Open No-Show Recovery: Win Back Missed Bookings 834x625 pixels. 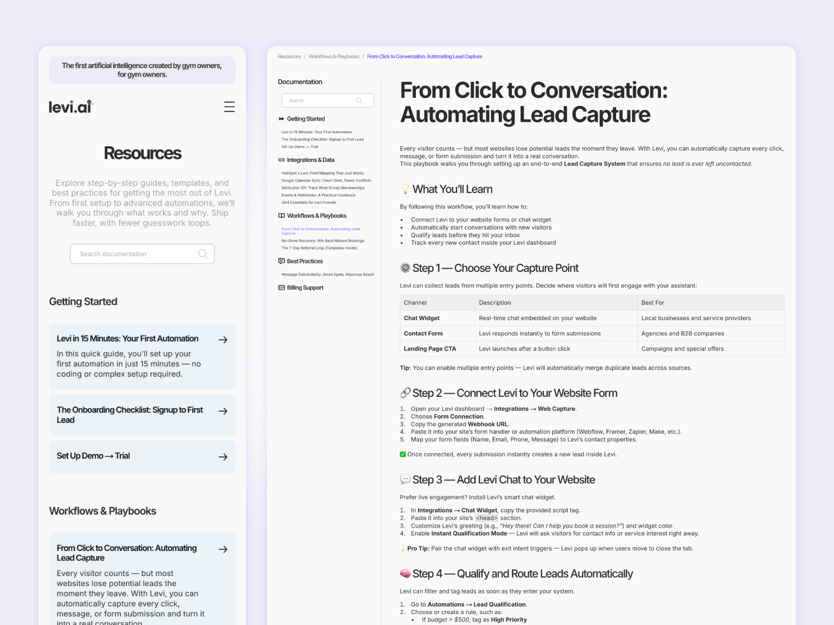coord(323,241)
